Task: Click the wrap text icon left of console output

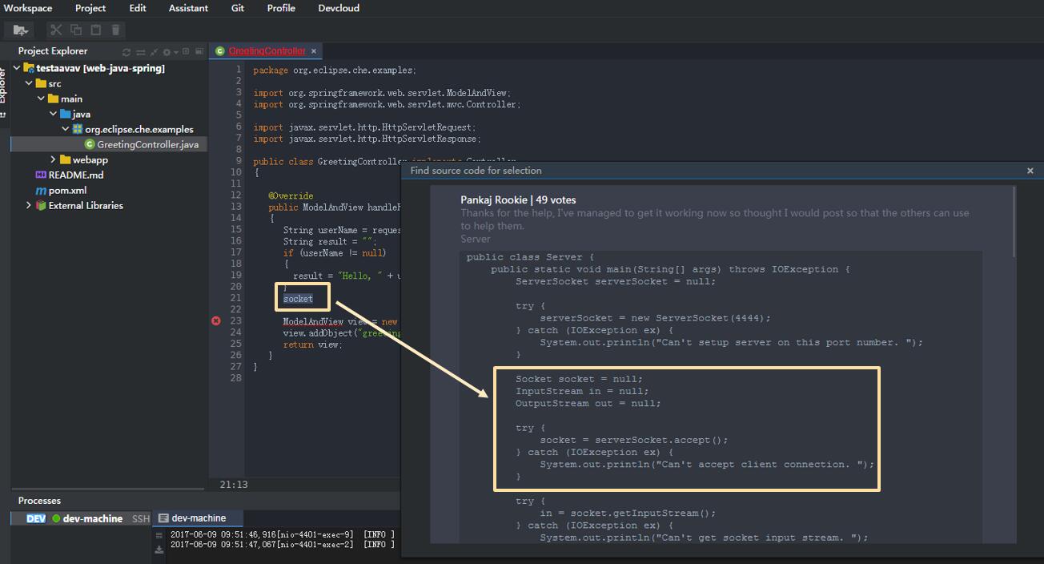Action: point(159,535)
